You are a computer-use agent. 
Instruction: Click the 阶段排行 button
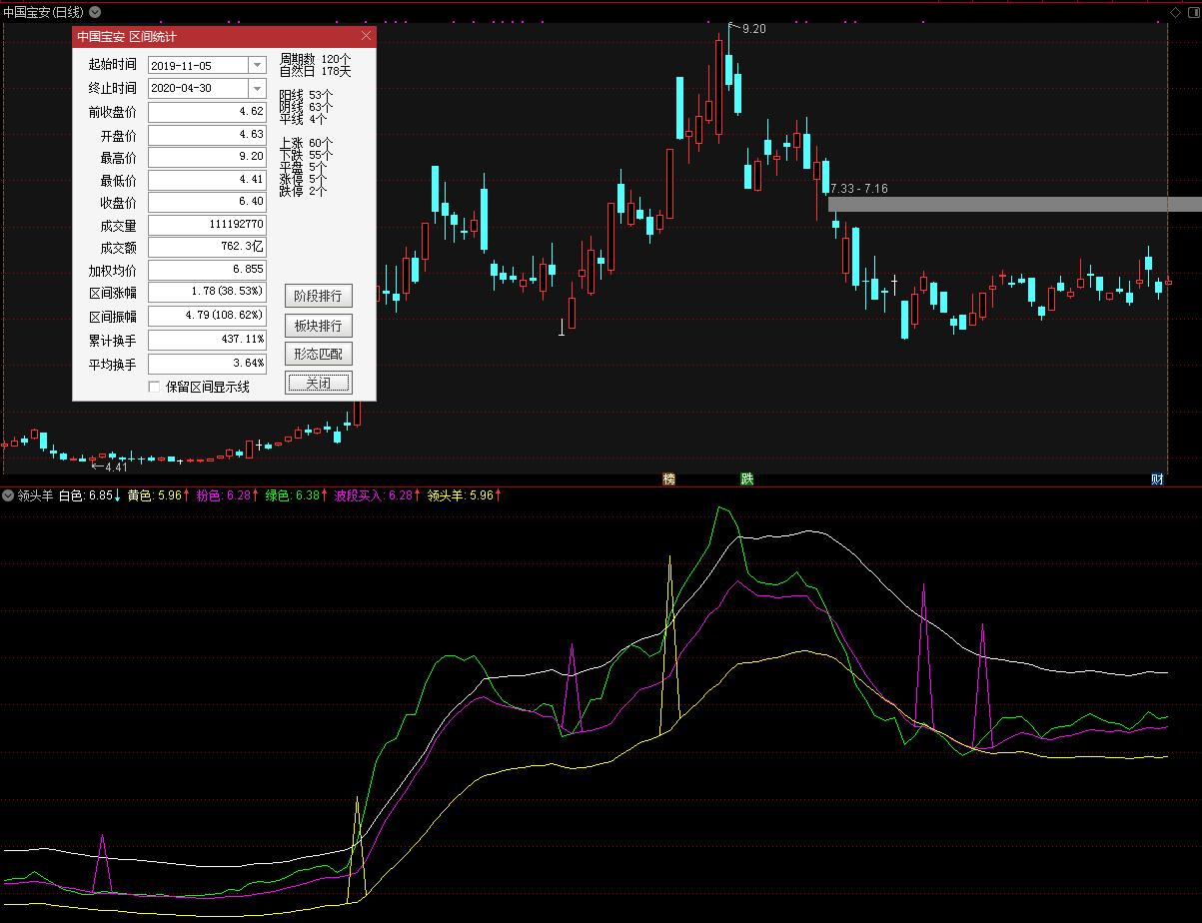point(319,296)
